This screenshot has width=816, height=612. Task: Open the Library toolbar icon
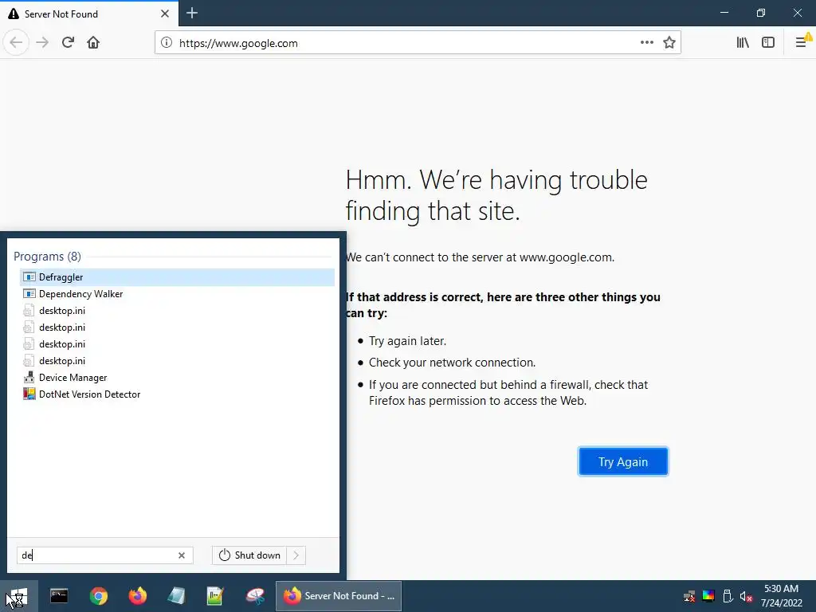(x=743, y=43)
